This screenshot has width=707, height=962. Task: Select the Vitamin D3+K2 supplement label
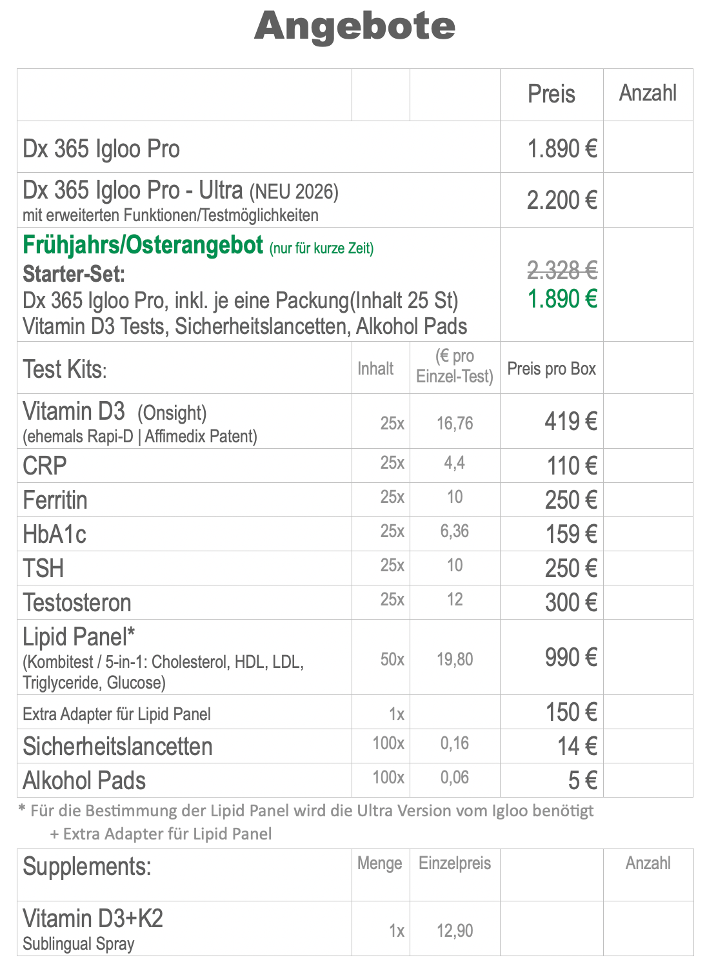(x=93, y=919)
